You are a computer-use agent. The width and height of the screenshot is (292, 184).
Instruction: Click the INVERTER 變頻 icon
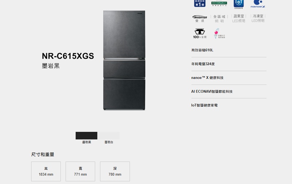click(200, 19)
